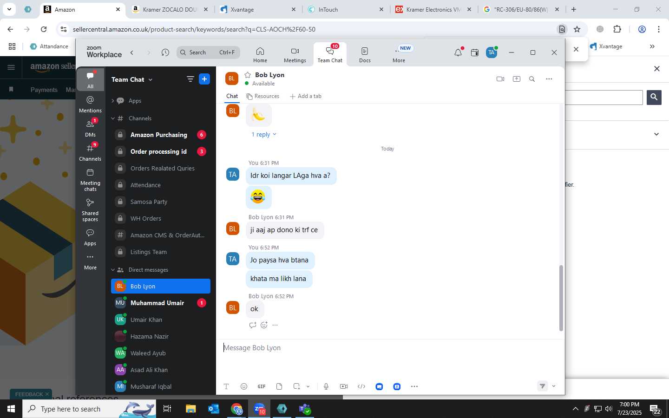This screenshot has width=669, height=418.
Task: Click the chat vertical scrollbar
Action: pyautogui.click(x=561, y=298)
